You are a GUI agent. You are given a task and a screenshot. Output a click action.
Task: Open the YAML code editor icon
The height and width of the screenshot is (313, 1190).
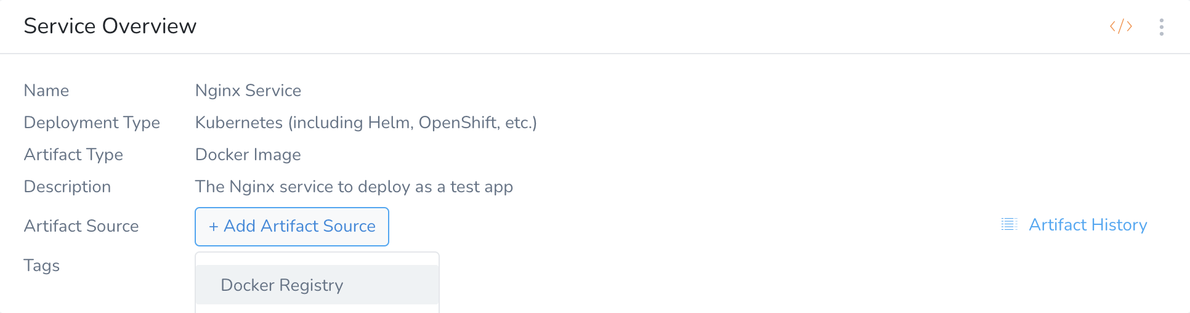point(1121,26)
